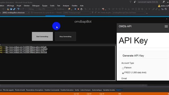Click the abdou account name
Viewport: 169px width, 95px height.
[x=165, y=6]
